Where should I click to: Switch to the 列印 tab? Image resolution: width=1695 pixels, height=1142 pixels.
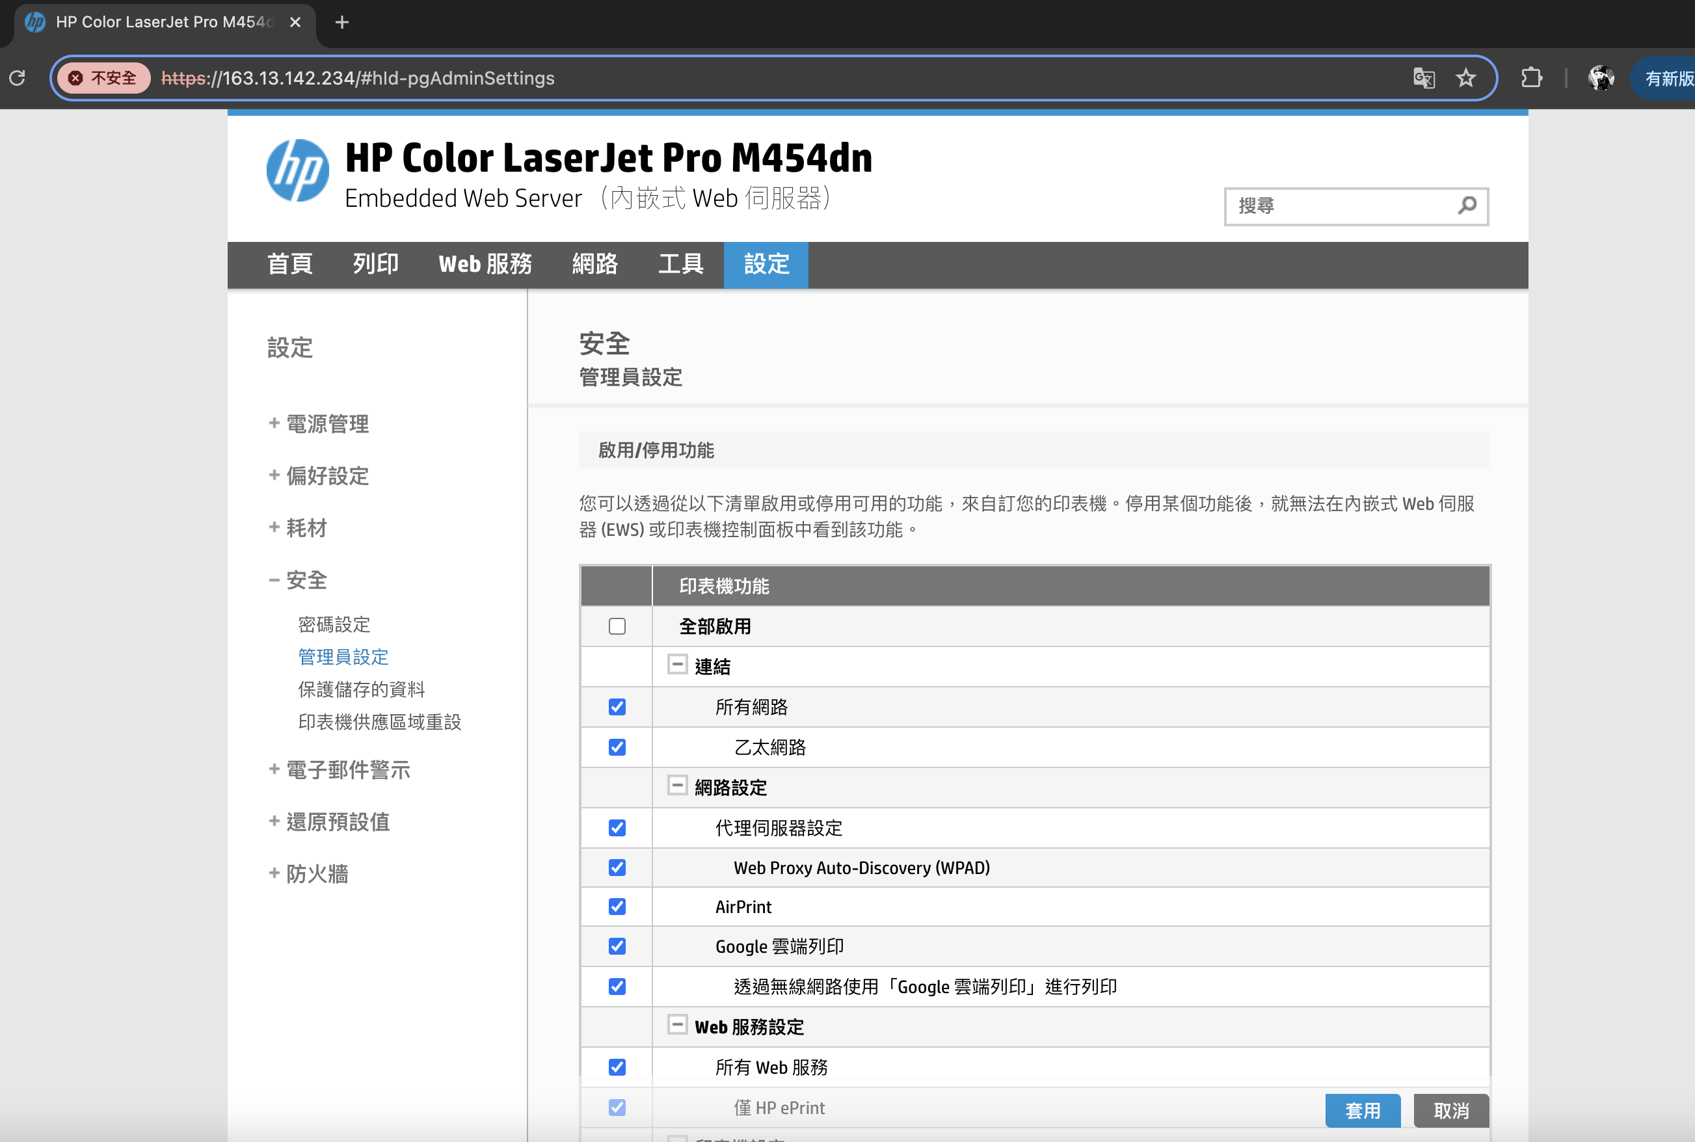click(376, 265)
